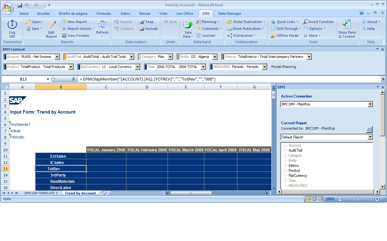Expand the Active Connection combo box

(370, 104)
